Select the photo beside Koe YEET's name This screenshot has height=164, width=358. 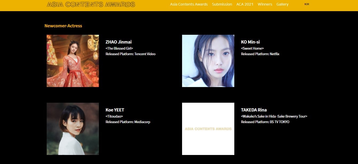coord(73,129)
